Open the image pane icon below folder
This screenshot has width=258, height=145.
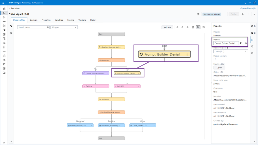click(11, 33)
